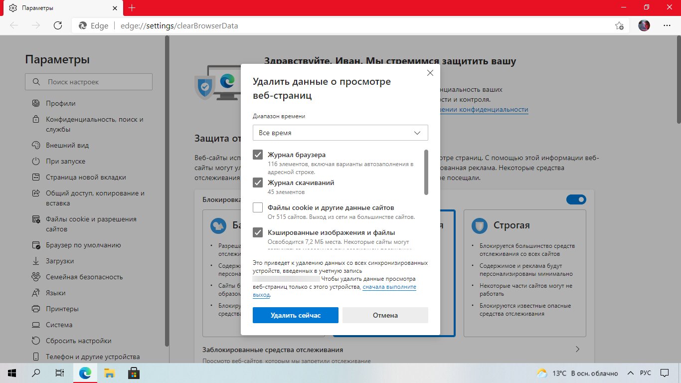Viewport: 681px width, 383px height.
Task: Click the page vertical scrollbar
Action: [x=679, y=80]
